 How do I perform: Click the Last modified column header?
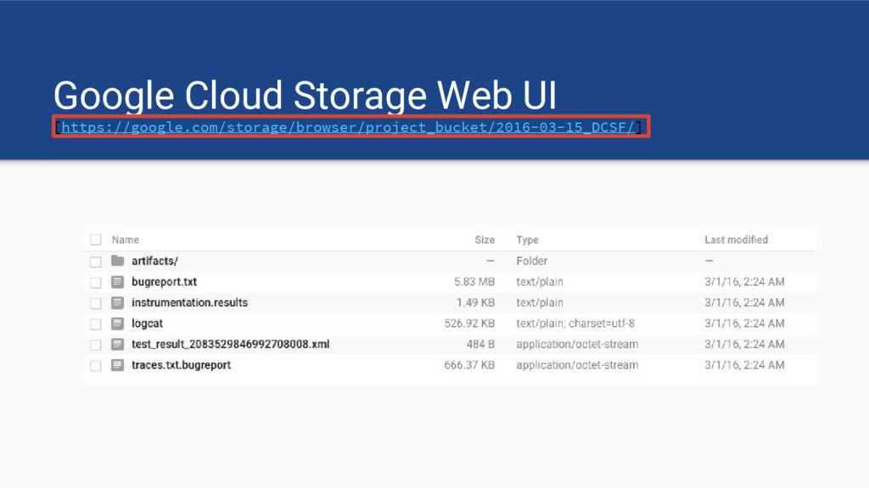736,240
